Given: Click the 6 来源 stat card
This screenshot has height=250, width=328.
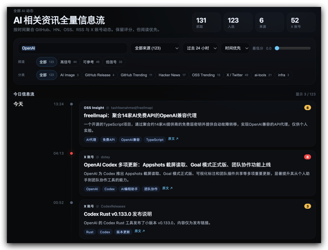Looking at the screenshot, I should [270, 22].
